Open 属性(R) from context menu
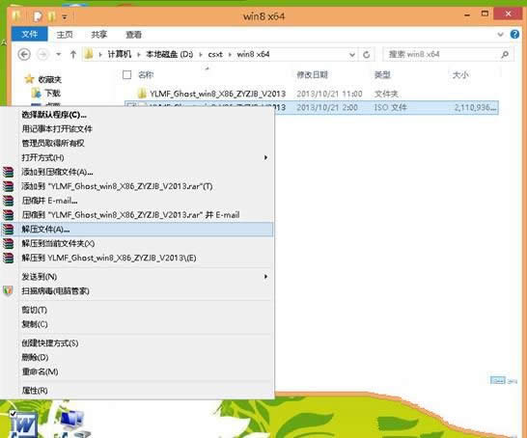The height and width of the screenshot is (438, 527). pos(35,391)
